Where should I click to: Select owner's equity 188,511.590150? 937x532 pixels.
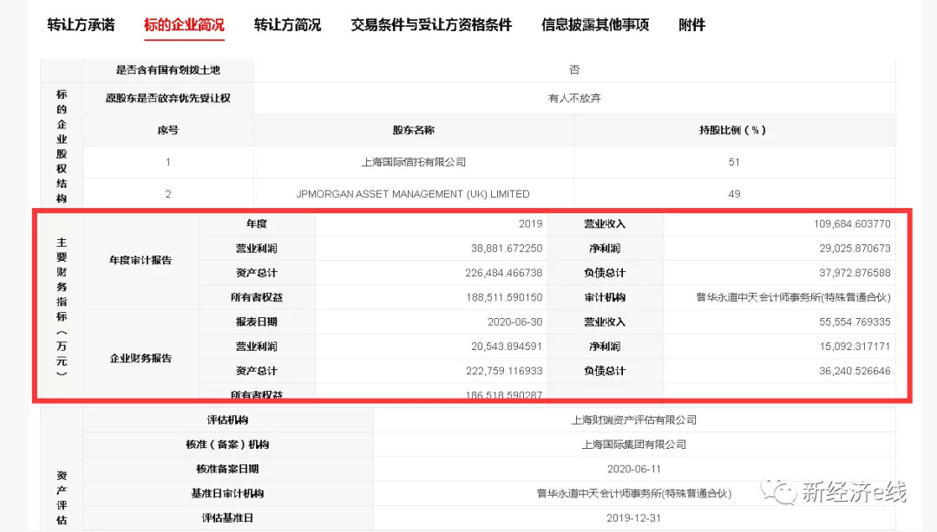tap(504, 297)
